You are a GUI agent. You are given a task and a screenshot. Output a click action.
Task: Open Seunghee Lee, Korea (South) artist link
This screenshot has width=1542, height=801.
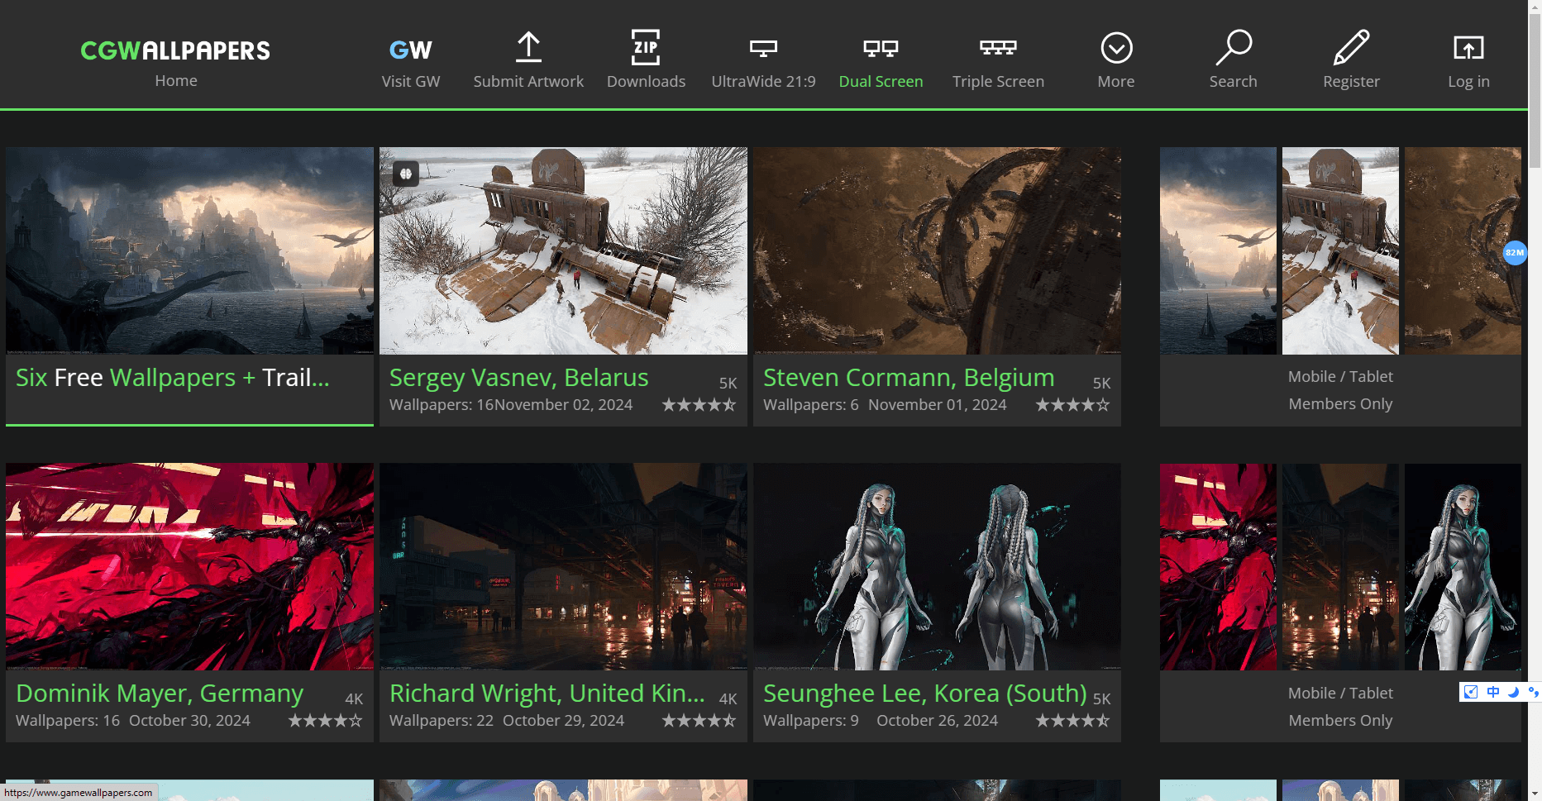925,694
